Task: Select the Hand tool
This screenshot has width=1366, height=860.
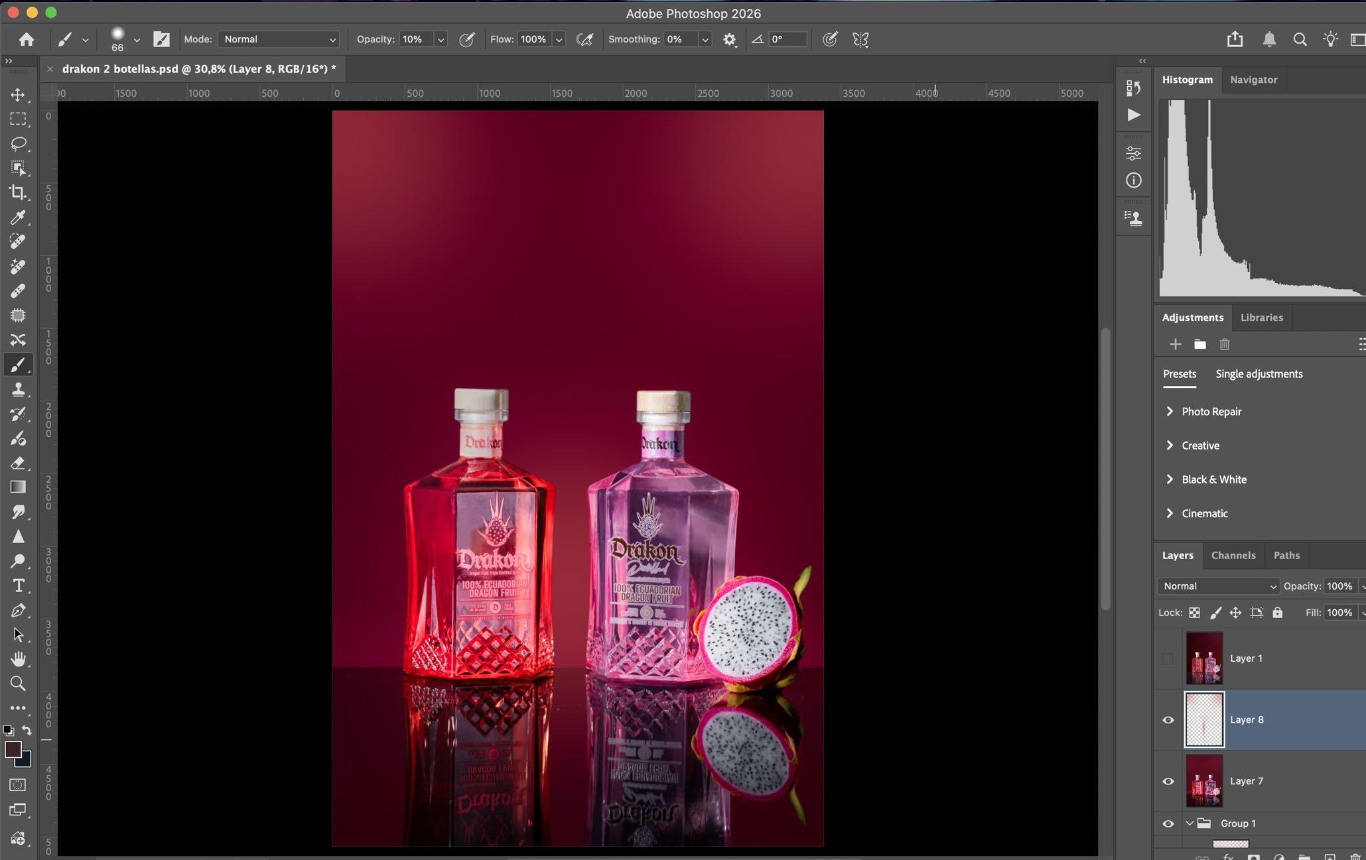Action: [18, 659]
